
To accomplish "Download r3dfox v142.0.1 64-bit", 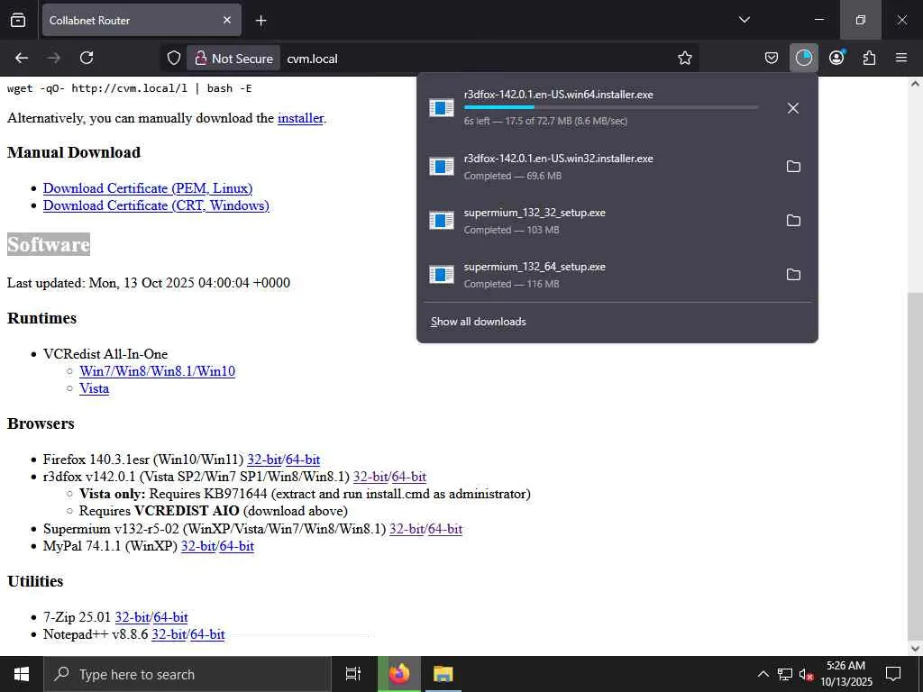I will point(409,477).
